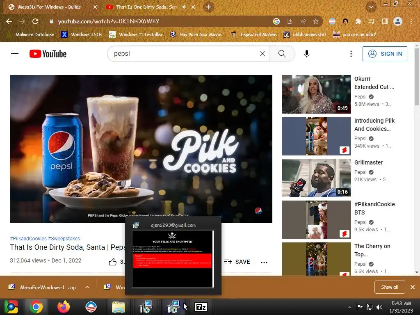Go back to the previous page
Image resolution: width=420 pixels, height=315 pixels.
[9, 21]
